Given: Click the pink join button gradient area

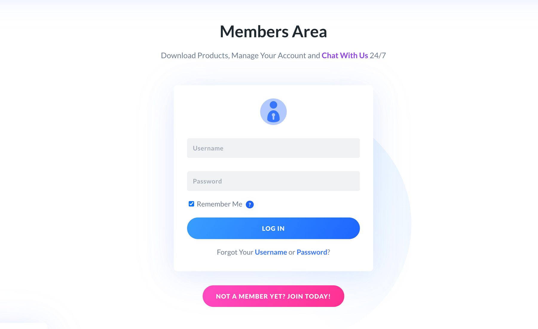Looking at the screenshot, I should (x=273, y=296).
